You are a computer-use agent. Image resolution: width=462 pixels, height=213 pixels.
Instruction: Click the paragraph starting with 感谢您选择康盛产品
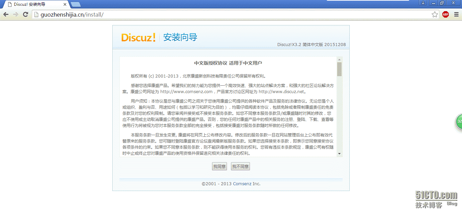(228, 88)
